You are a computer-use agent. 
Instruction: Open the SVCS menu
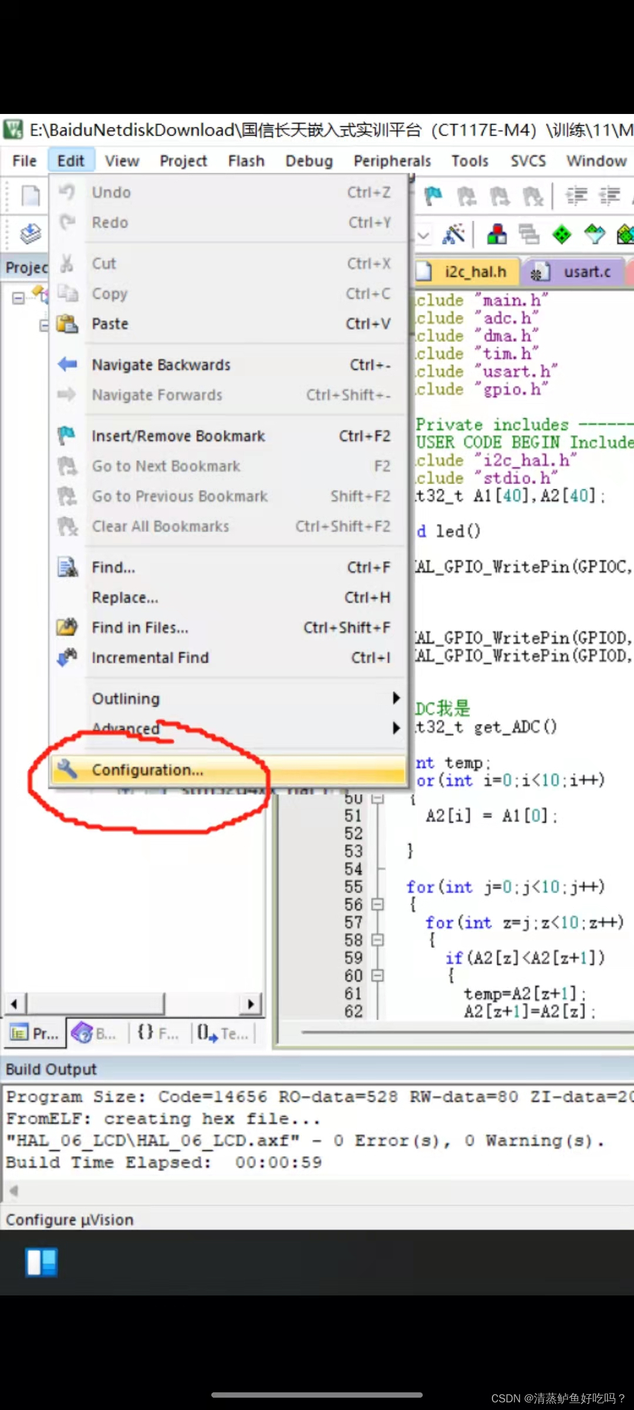click(x=528, y=161)
